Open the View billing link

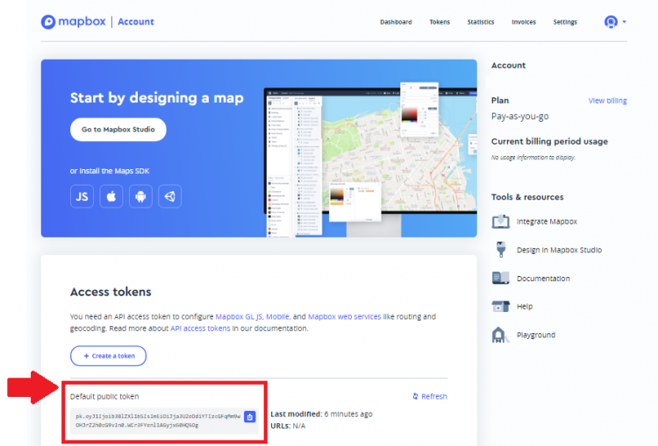[x=607, y=101]
